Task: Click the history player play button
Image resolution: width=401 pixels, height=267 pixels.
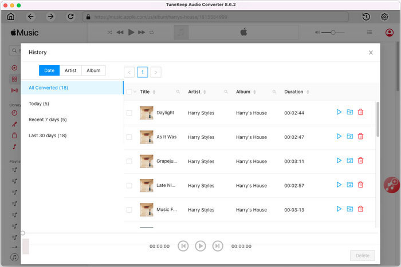Action: click(x=200, y=246)
